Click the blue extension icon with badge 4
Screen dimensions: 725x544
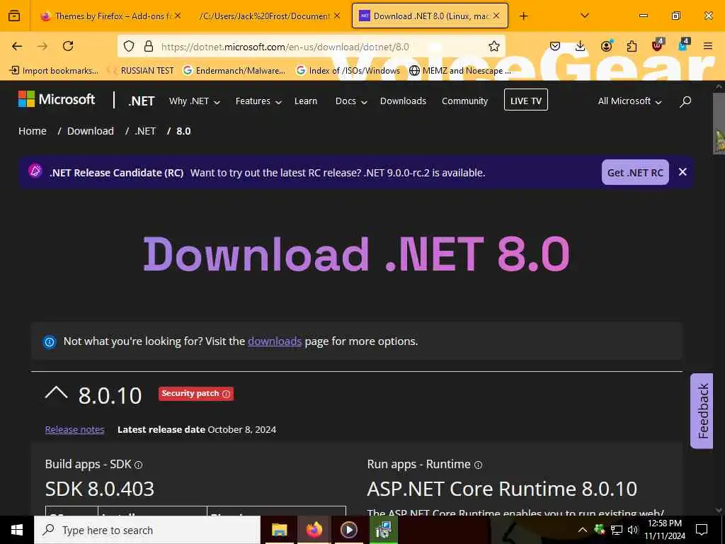coord(683,45)
